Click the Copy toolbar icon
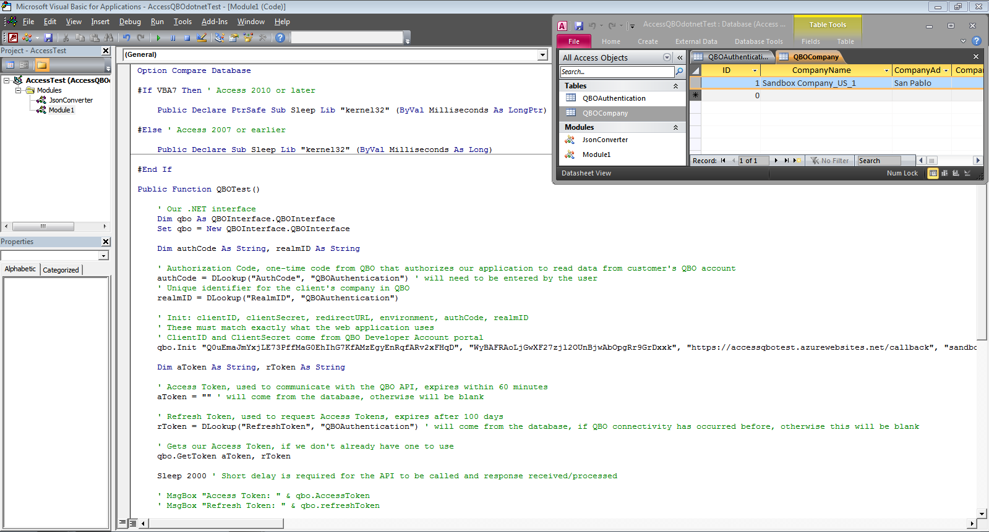The image size is (989, 532). tap(80, 38)
